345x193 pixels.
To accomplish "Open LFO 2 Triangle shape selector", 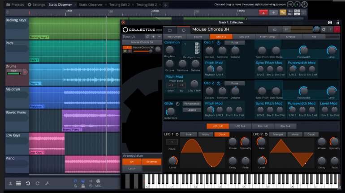I will click(278, 134).
